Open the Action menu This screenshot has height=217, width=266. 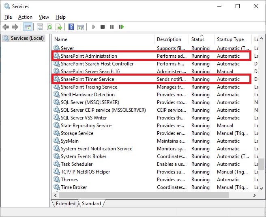(x=25, y=17)
